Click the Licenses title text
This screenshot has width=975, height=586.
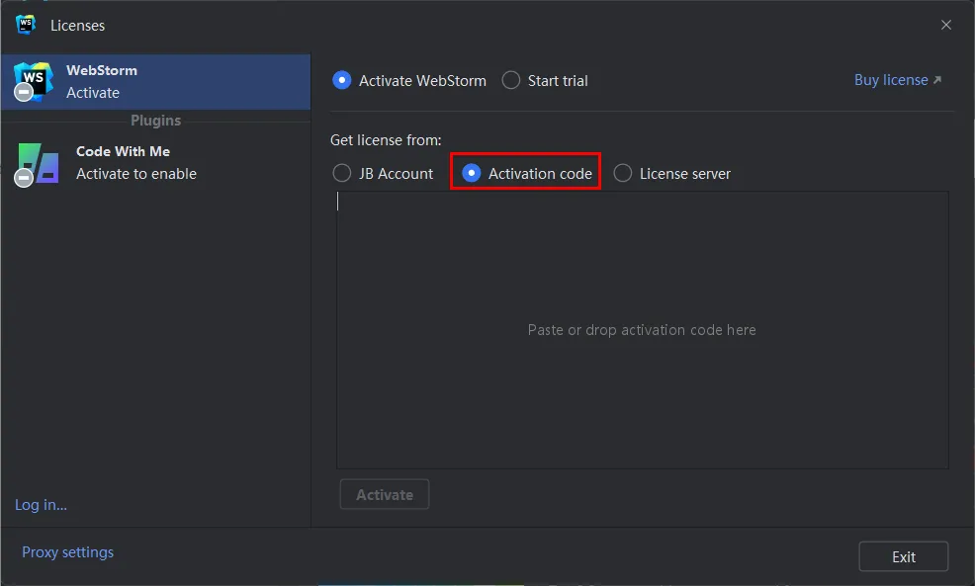[78, 25]
